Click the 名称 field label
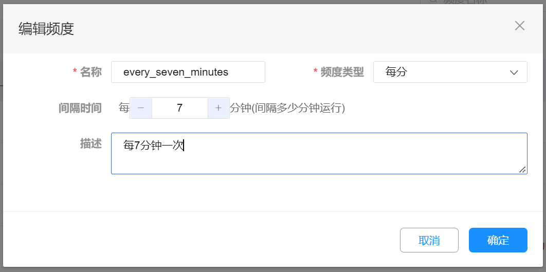The image size is (546, 272). 91,72
